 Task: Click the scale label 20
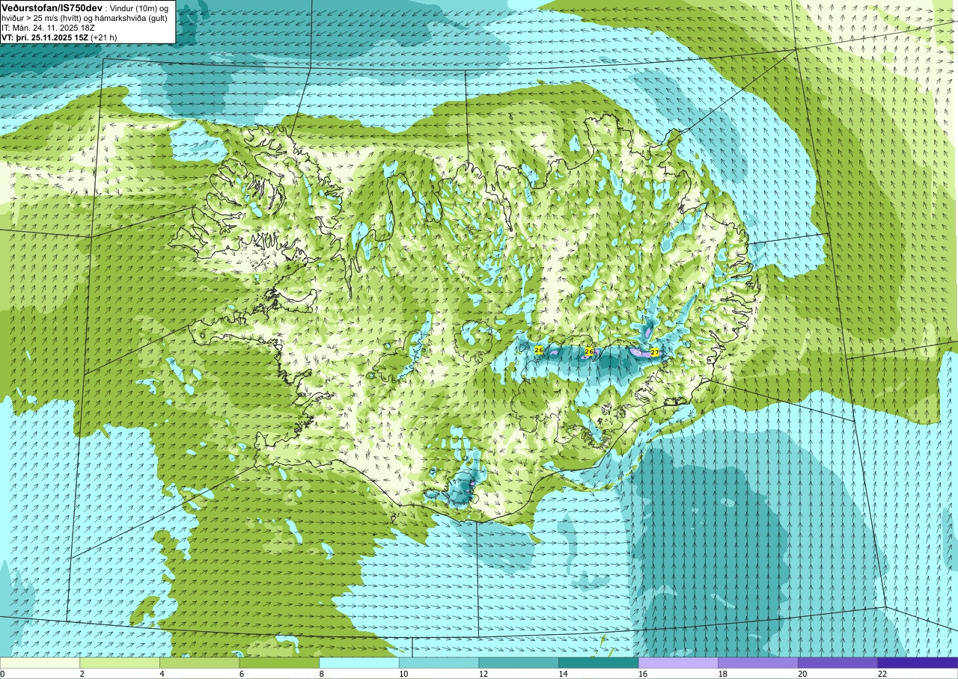[802, 674]
